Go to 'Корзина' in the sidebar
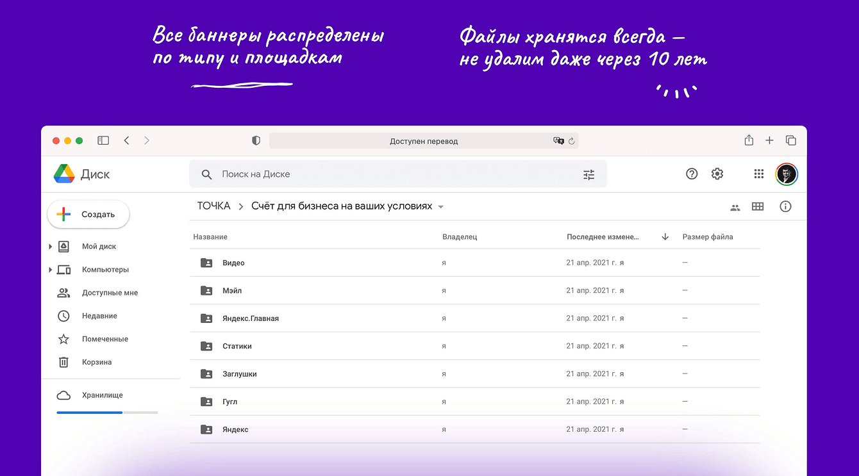Screen dimensions: 859x476 point(97,362)
